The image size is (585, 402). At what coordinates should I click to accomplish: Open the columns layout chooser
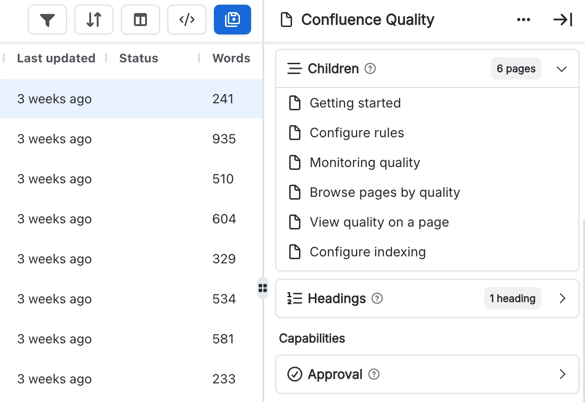click(140, 20)
